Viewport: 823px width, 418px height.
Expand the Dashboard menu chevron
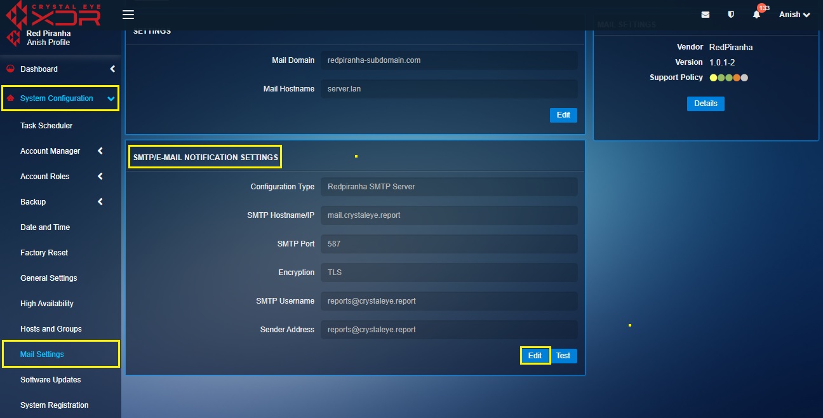pos(112,69)
